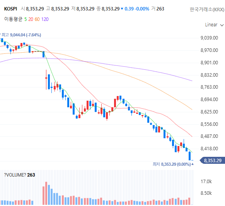Click the 최고 9,044.04 high marker
225x206 pixels.
[21, 35]
